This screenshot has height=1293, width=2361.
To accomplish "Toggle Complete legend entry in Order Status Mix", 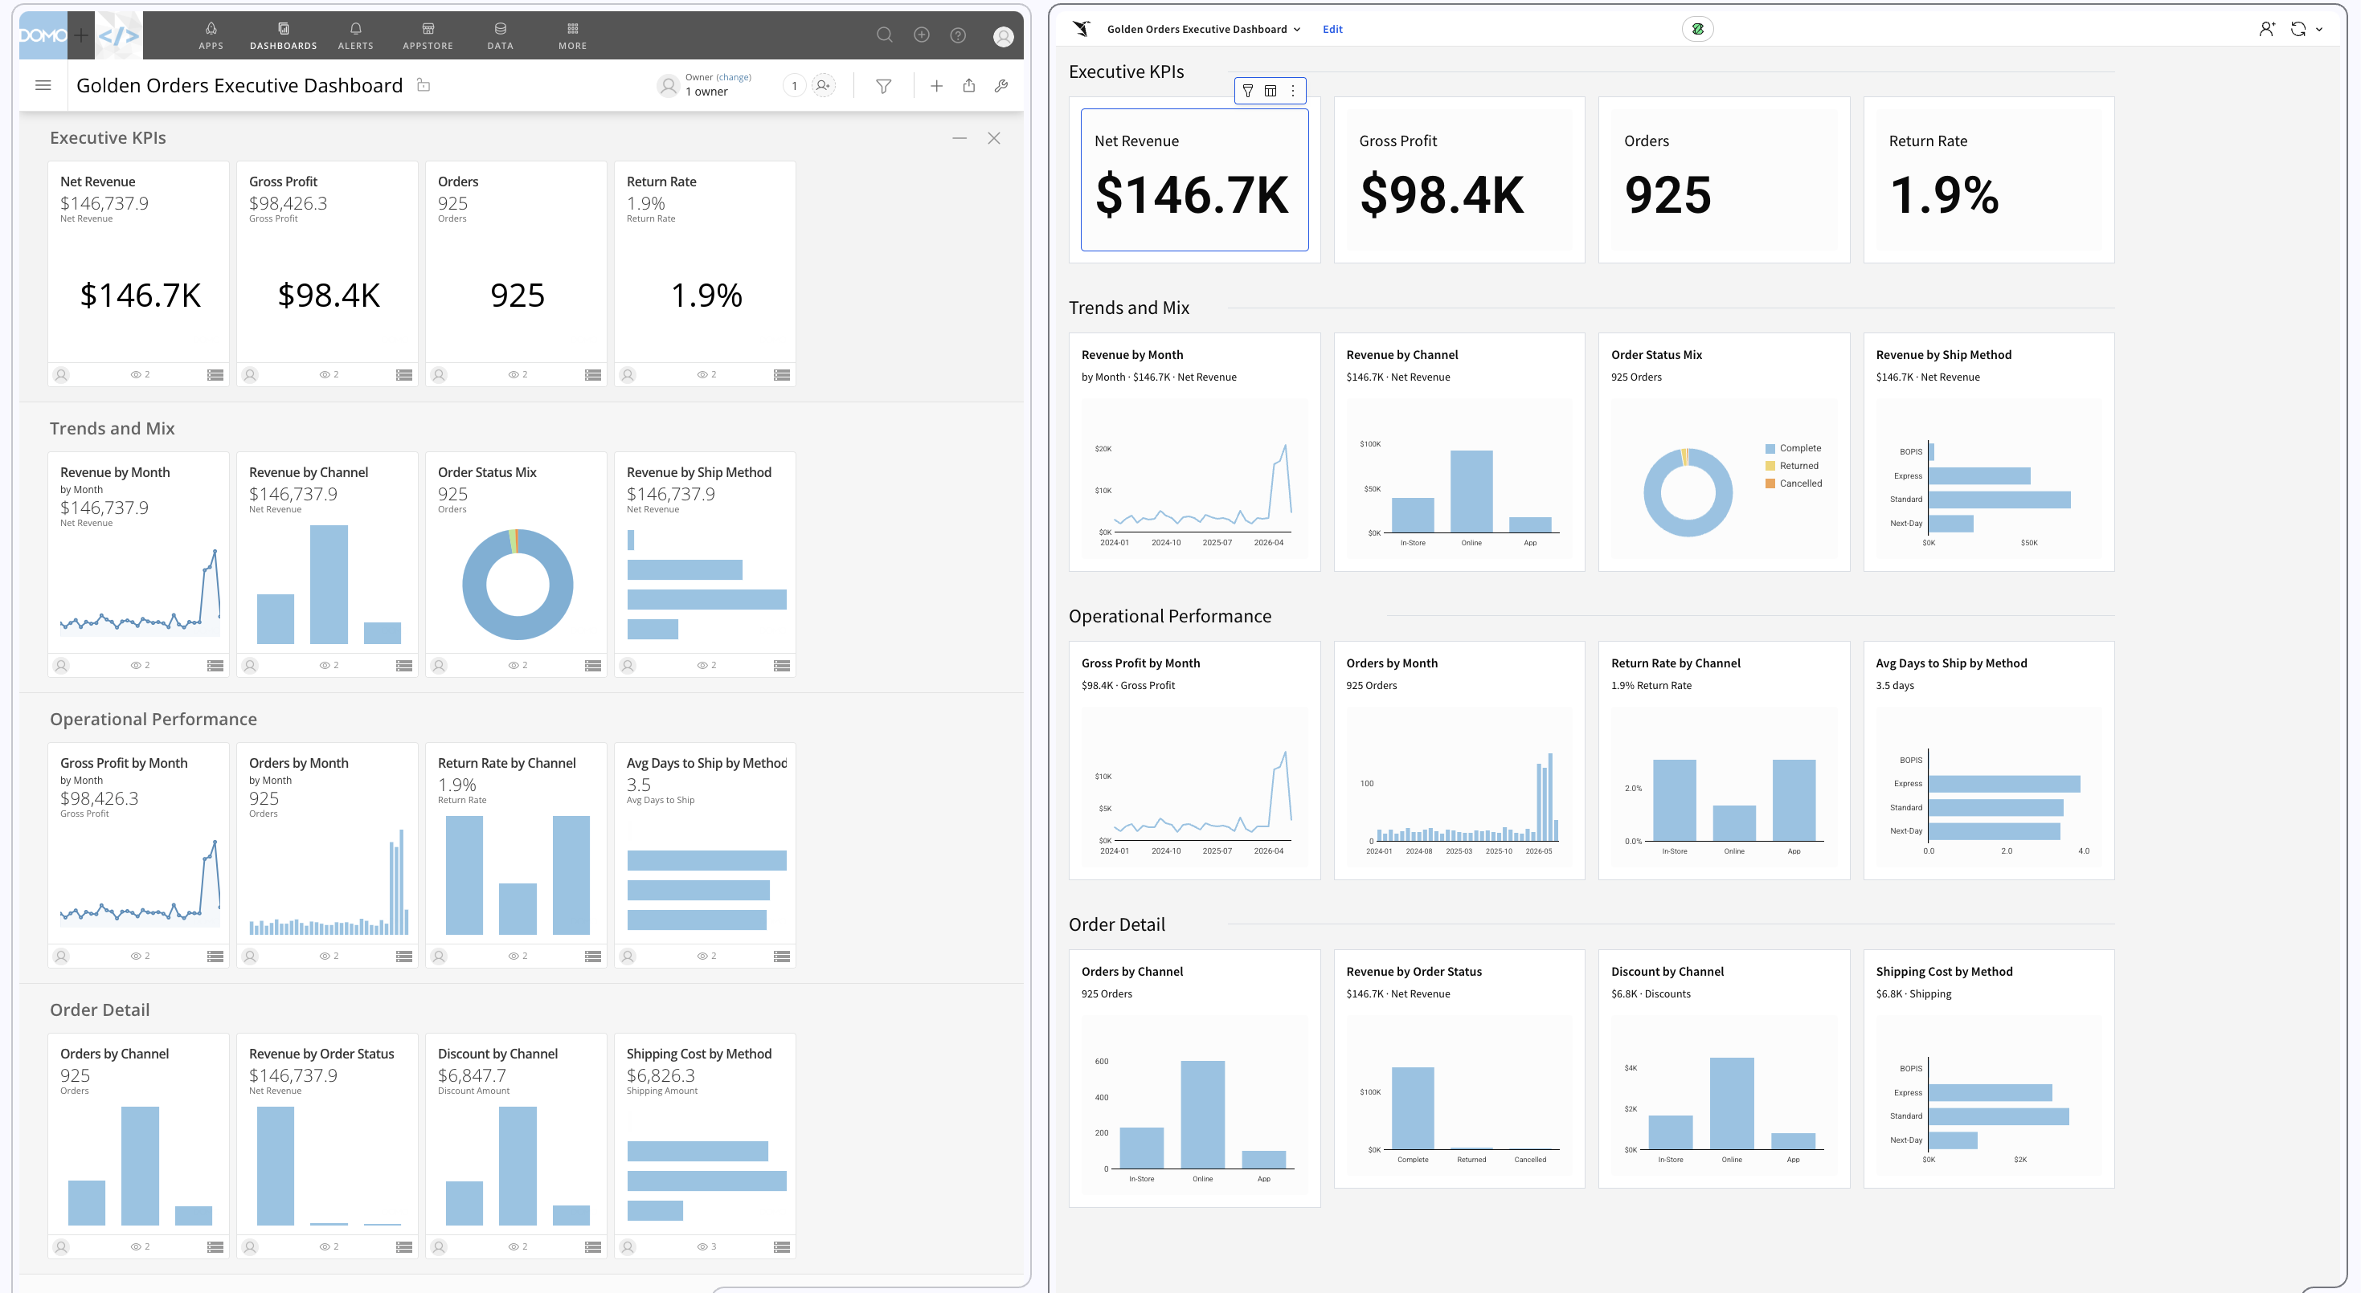I will pyautogui.click(x=1794, y=449).
